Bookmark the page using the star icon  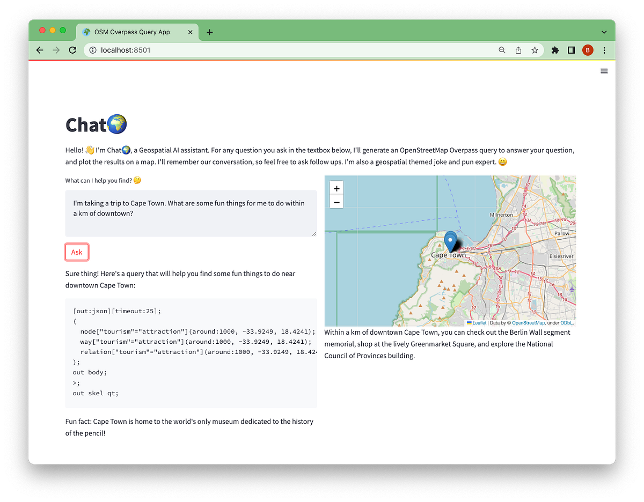click(x=535, y=50)
